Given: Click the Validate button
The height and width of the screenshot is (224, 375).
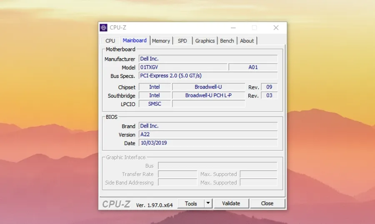Looking at the screenshot, I should (x=231, y=204).
